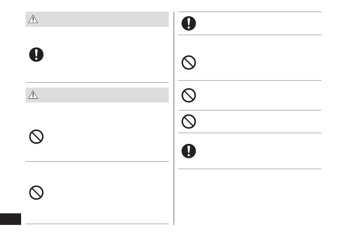Click the exclamation mark icon in the left column
The height and width of the screenshot is (246, 347).
point(36,55)
